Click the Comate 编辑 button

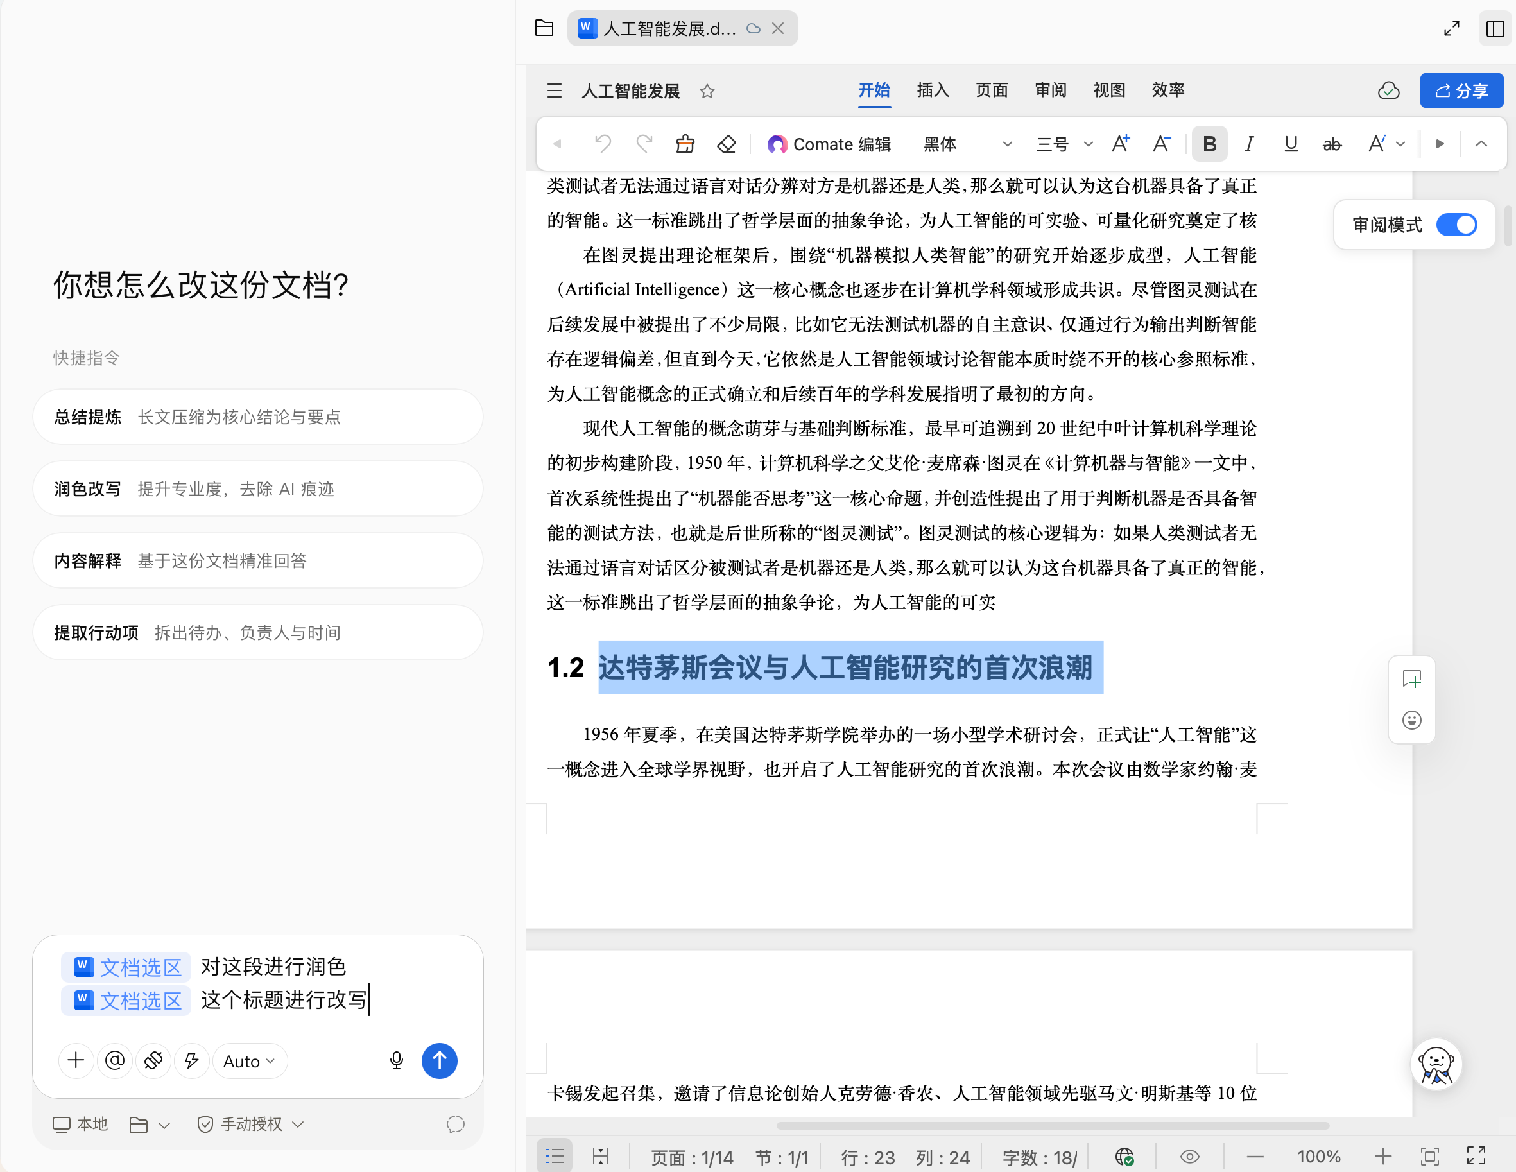829,144
